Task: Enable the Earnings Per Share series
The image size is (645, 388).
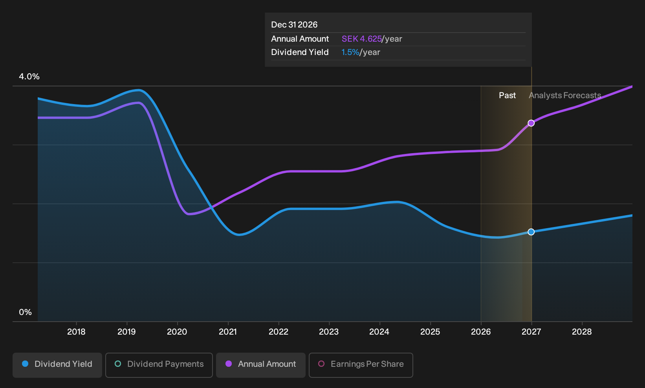Action: (361, 365)
